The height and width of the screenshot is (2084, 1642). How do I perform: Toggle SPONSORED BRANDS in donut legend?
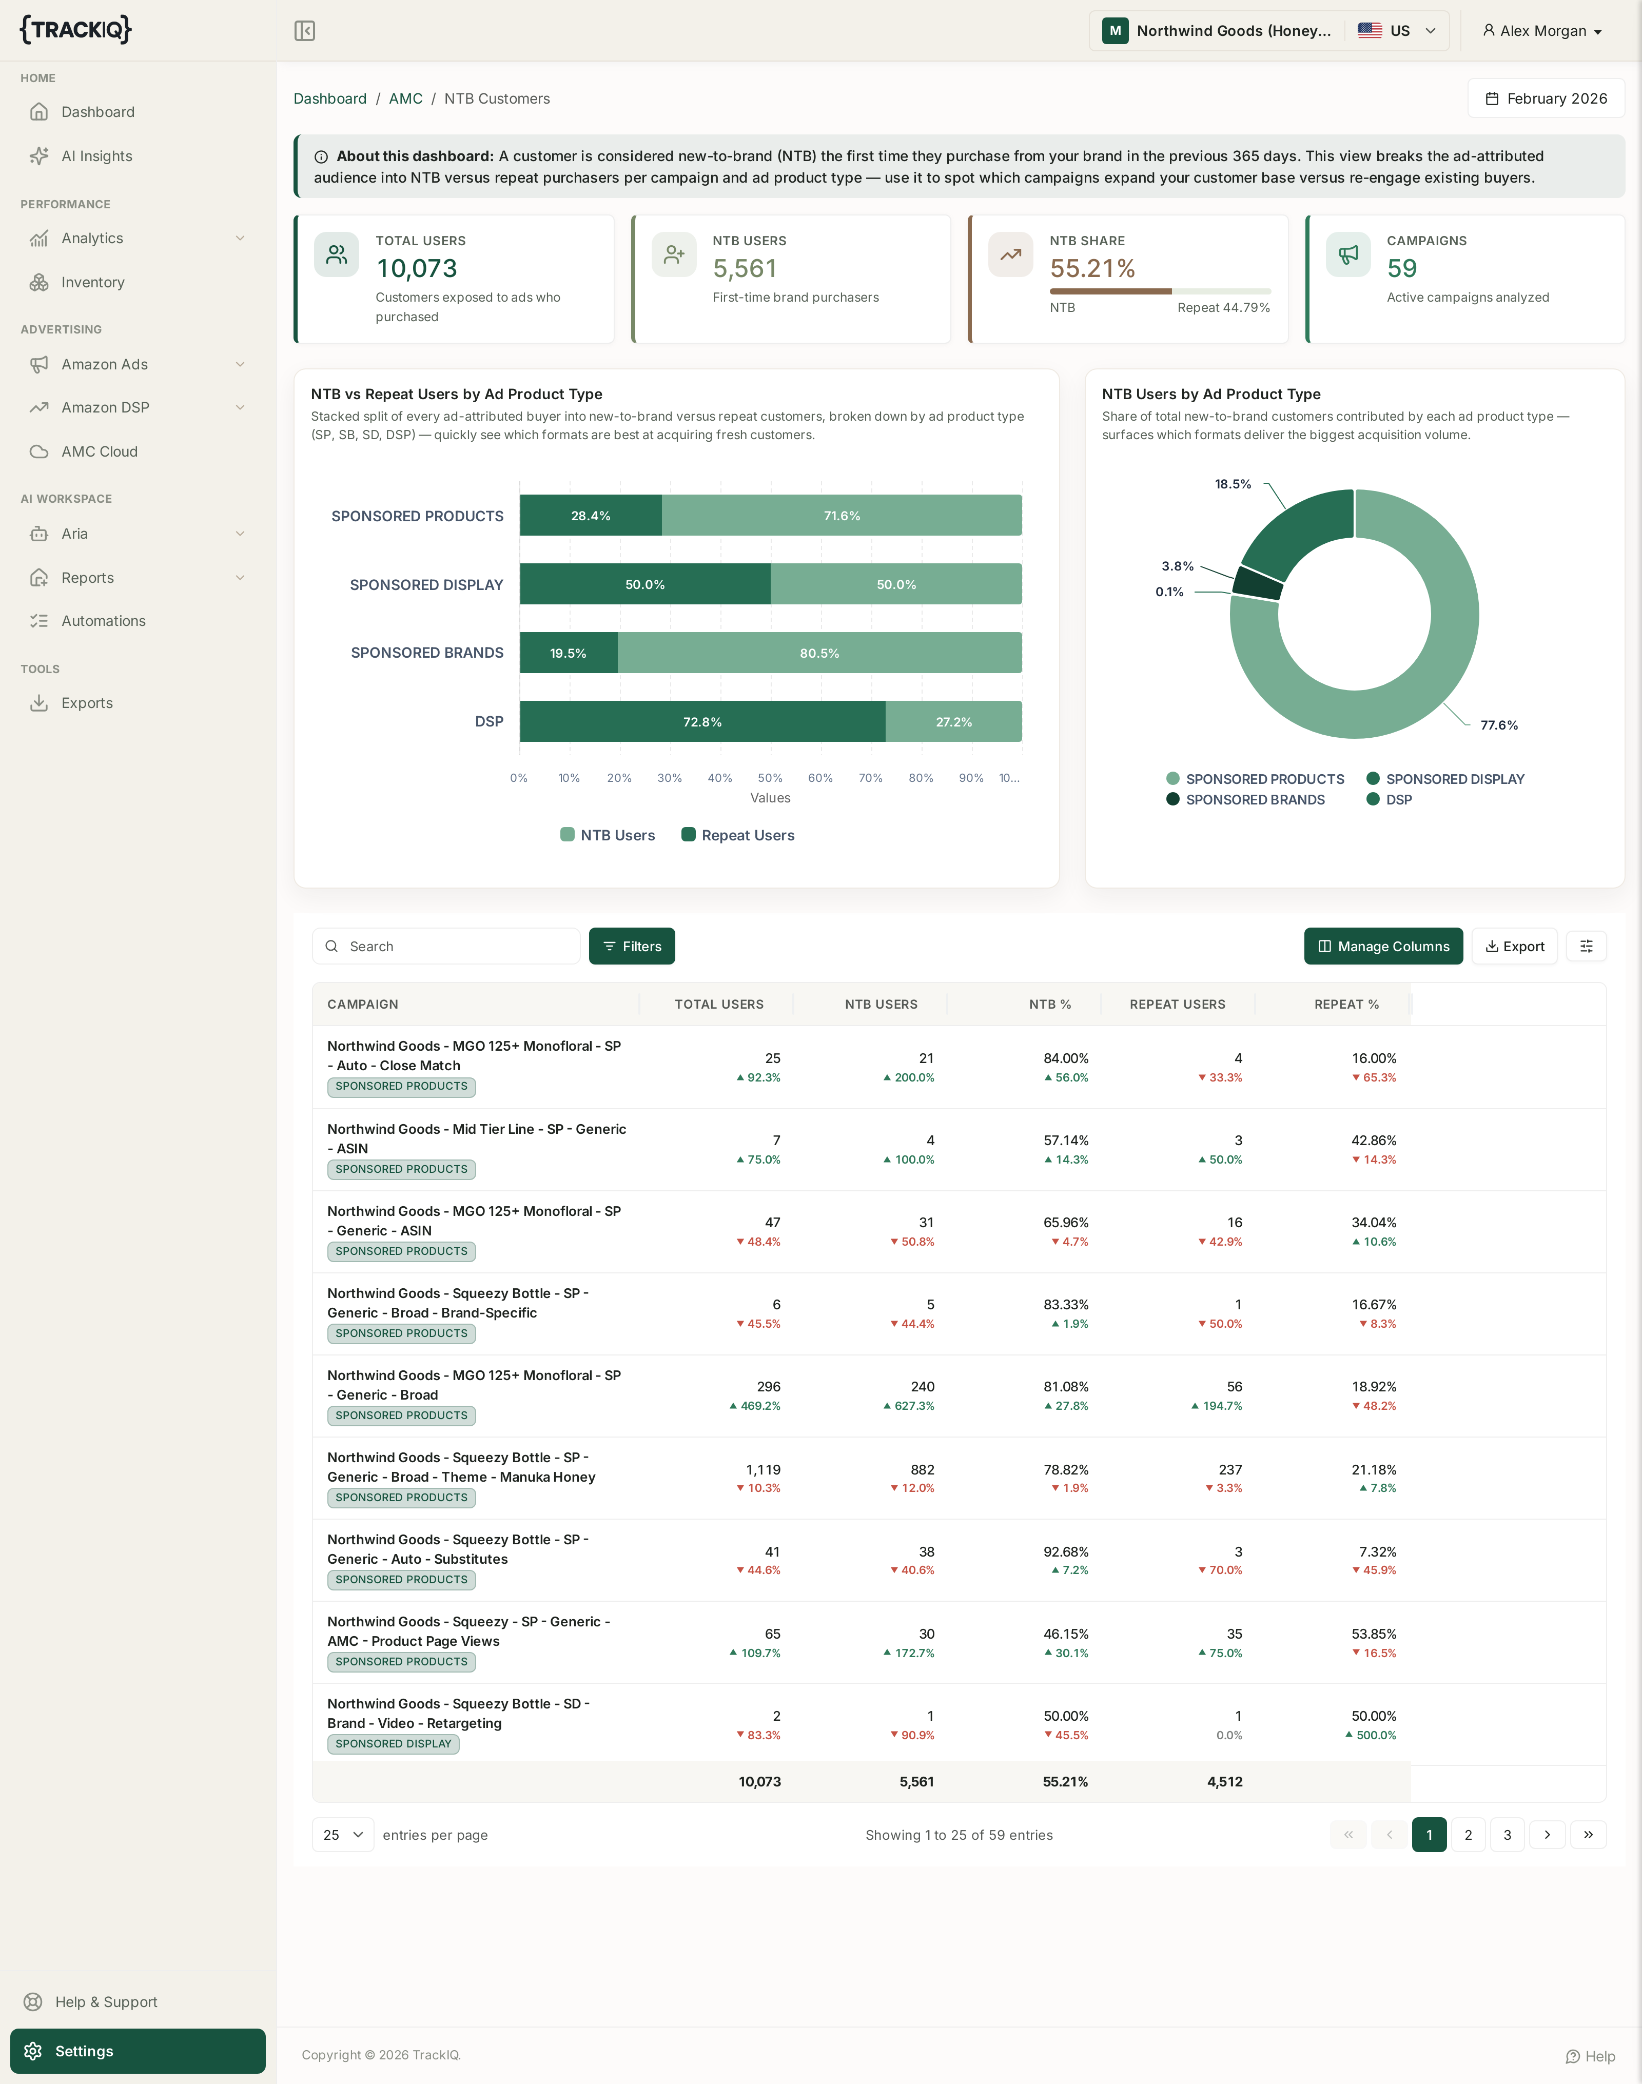coord(1246,800)
